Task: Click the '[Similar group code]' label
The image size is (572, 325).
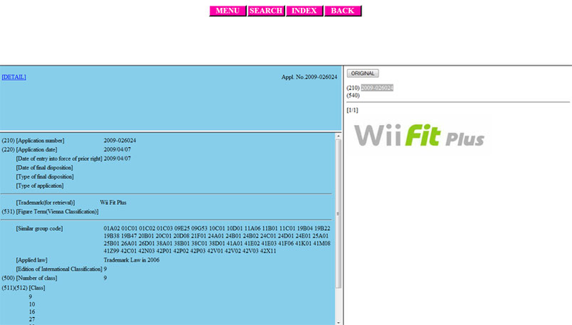Action: 39,229
